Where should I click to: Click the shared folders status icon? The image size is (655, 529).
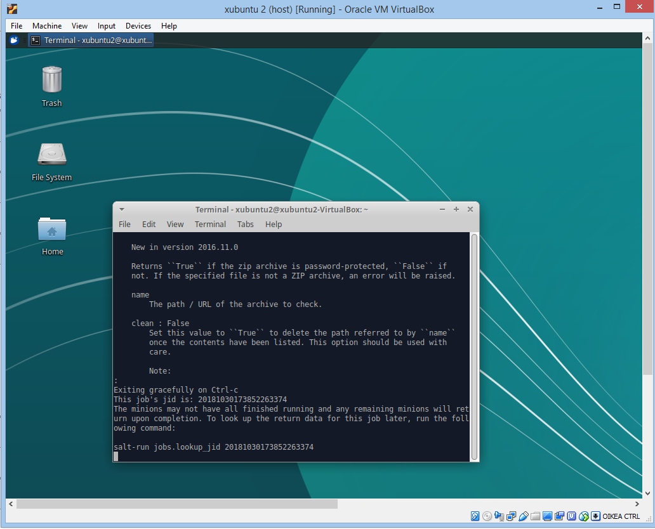[536, 516]
